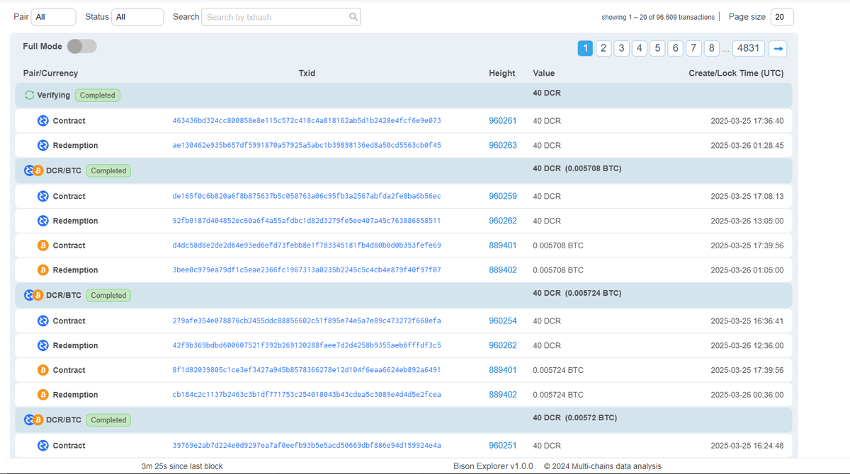
Task: Jump to last page 4831
Action: 749,48
